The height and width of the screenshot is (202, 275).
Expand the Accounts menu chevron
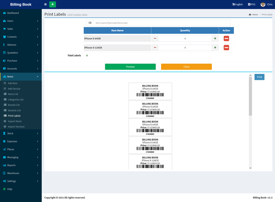click(37, 69)
